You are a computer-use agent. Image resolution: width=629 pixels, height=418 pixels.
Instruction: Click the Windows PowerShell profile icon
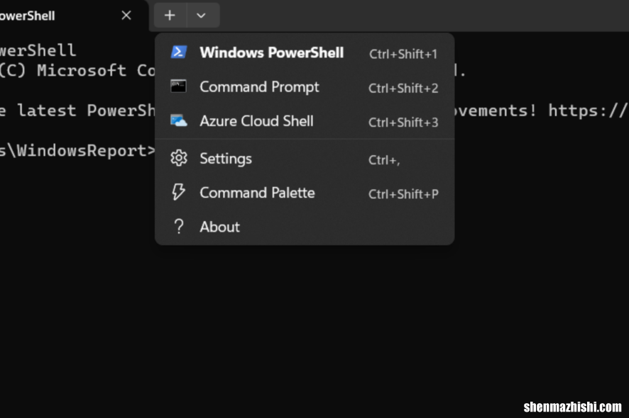click(178, 52)
